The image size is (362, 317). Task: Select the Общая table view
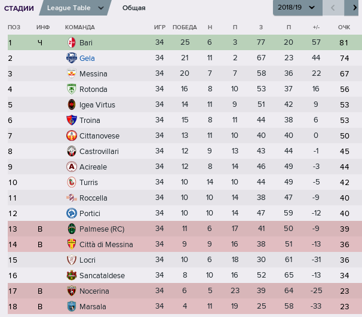tap(134, 8)
